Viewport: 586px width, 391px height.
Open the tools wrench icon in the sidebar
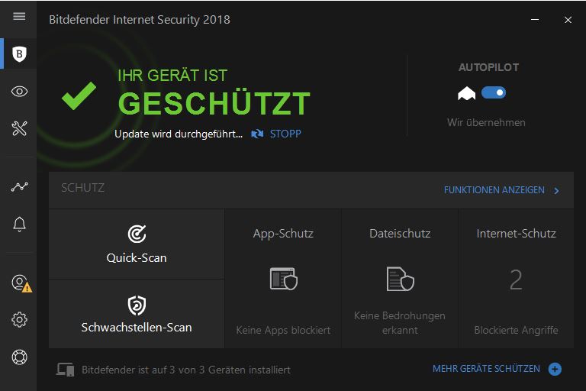point(20,128)
